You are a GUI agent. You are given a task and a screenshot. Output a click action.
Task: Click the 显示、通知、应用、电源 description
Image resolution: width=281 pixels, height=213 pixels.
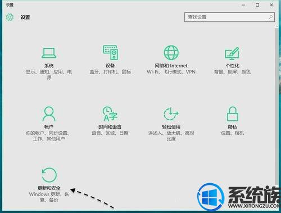click(x=49, y=75)
